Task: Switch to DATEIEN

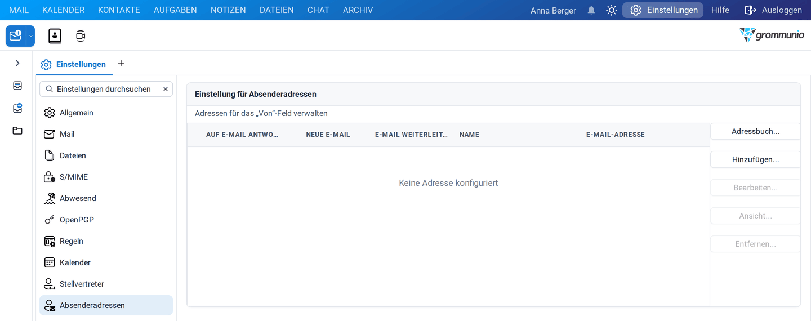Action: tap(277, 10)
